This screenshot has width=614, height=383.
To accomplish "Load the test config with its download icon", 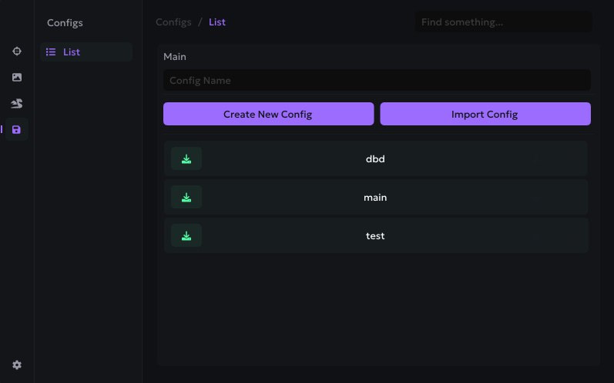I will [x=186, y=236].
